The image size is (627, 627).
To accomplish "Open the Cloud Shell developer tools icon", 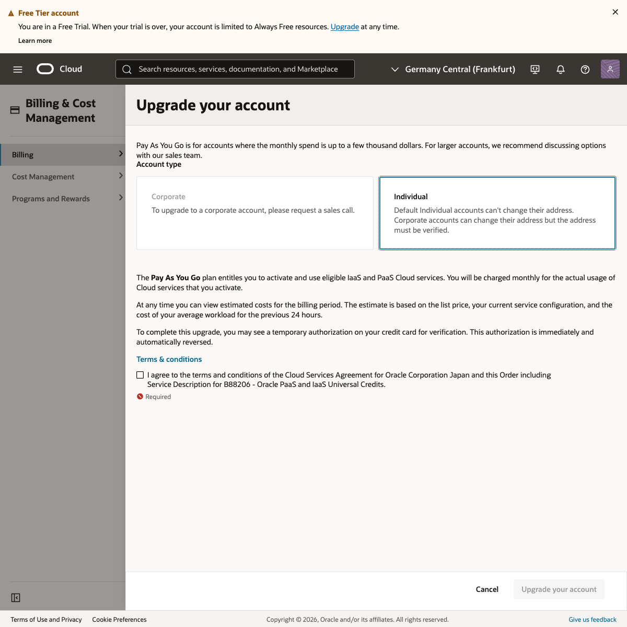I will tap(535, 69).
